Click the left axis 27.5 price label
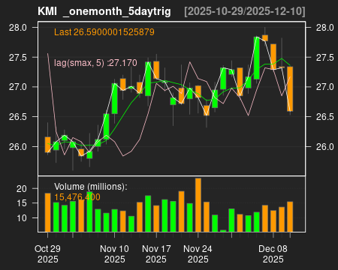338x270 pixels. [x=18, y=58]
